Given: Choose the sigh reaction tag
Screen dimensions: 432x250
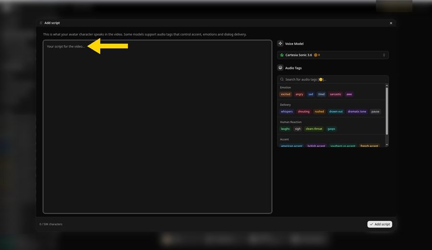Looking at the screenshot, I should click(x=298, y=129).
